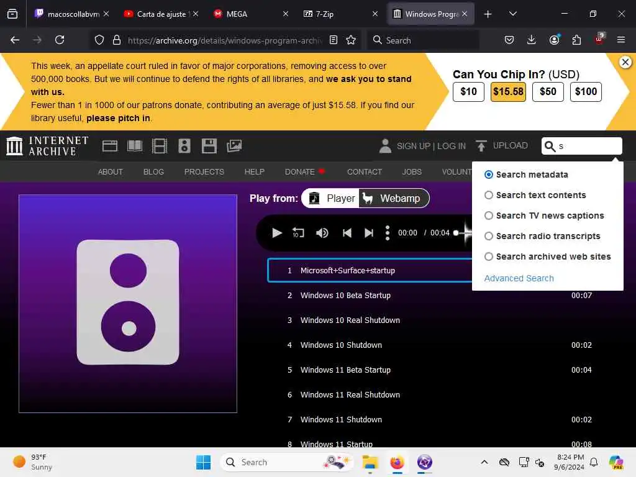636x477 pixels.
Task: Reload the current page
Action: pyautogui.click(x=60, y=40)
